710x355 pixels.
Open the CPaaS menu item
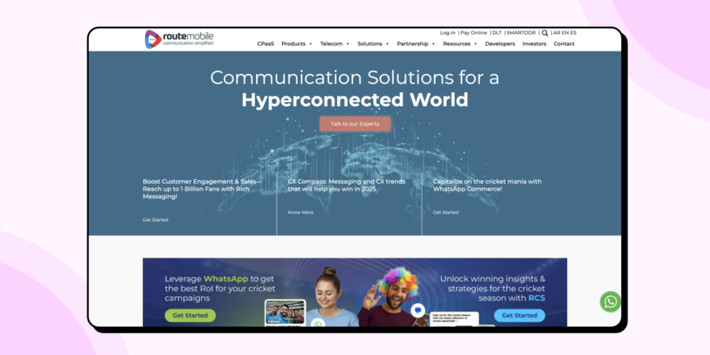pyautogui.click(x=266, y=44)
